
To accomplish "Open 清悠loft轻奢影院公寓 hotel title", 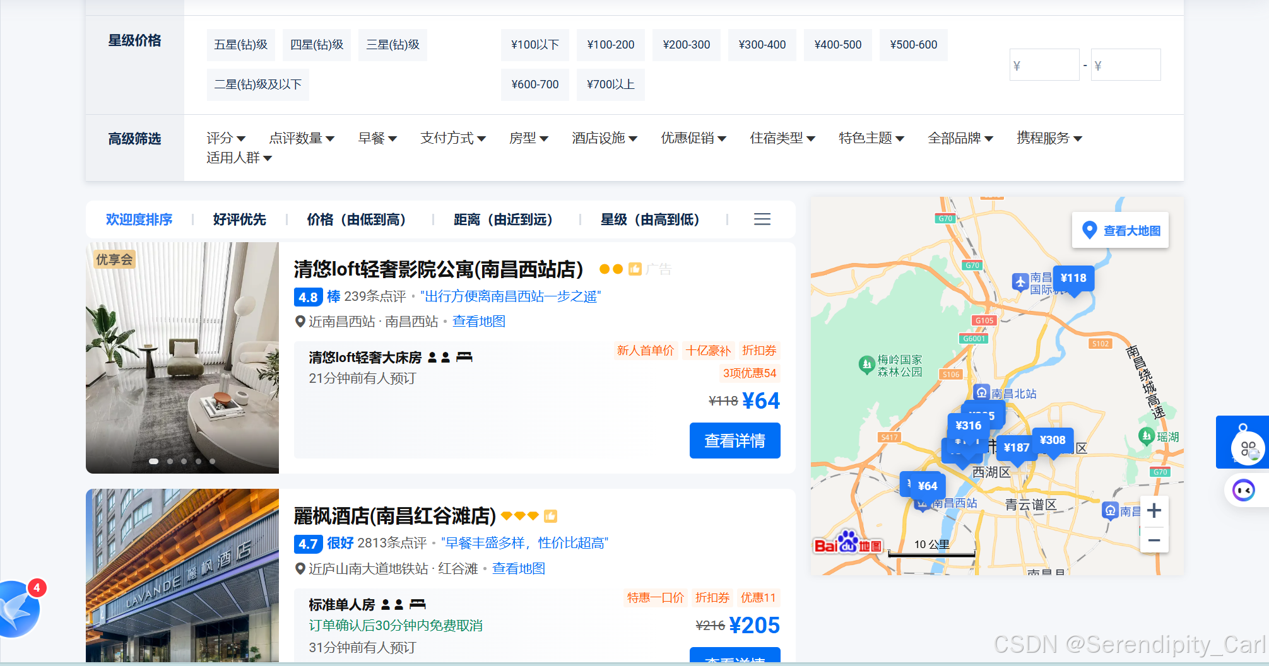I will pyautogui.click(x=438, y=269).
